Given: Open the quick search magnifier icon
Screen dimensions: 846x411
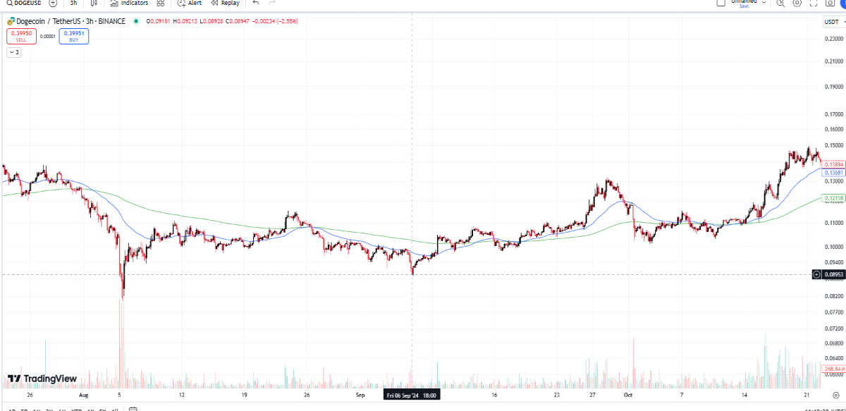Looking at the screenshot, I should click(x=780, y=3).
